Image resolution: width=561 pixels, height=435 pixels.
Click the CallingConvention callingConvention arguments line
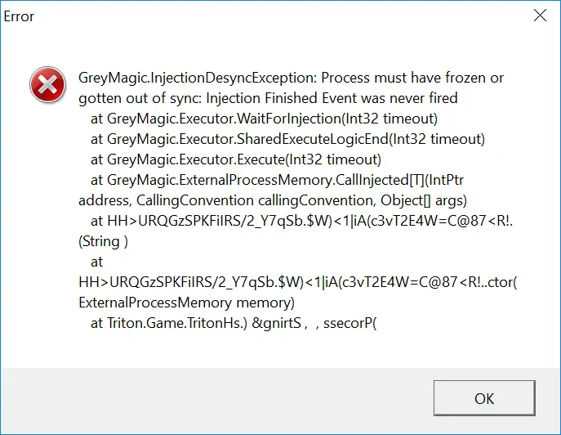pos(273,200)
